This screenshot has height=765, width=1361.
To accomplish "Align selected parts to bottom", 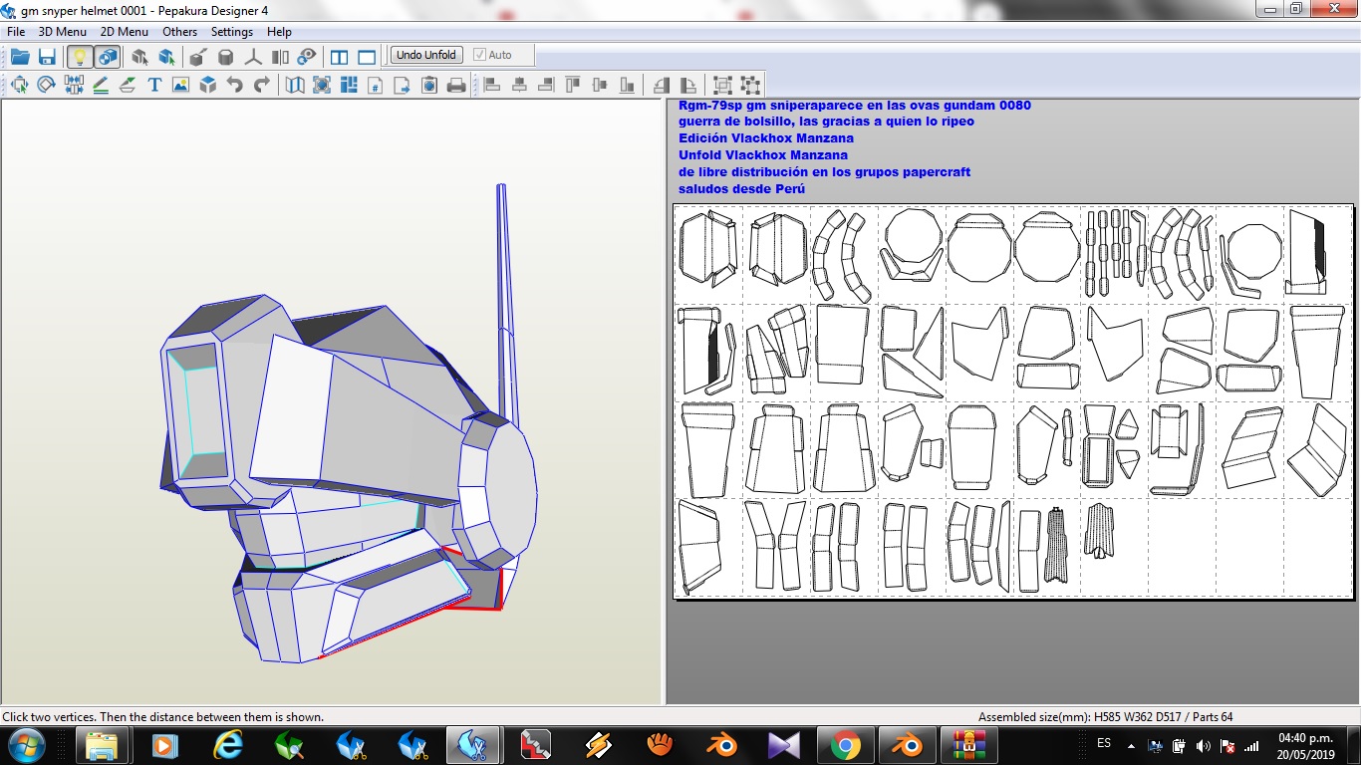I will pyautogui.click(x=626, y=85).
